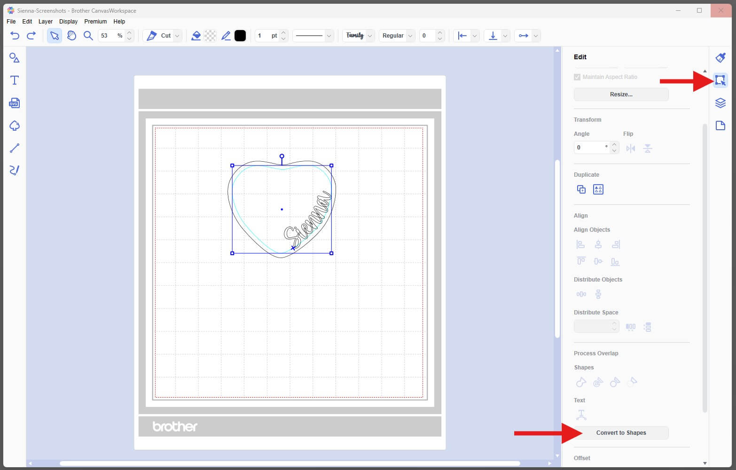The height and width of the screenshot is (470, 736).
Task: Open the Properties paintbrush panel
Action: (720, 57)
